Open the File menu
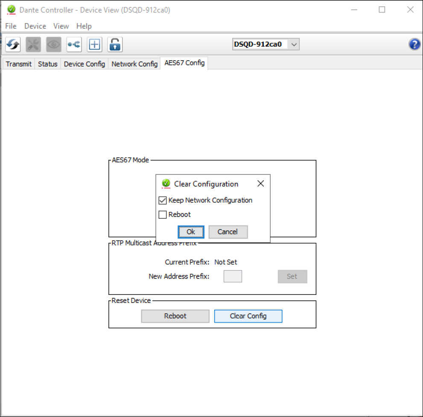The image size is (423, 417). pos(11,26)
